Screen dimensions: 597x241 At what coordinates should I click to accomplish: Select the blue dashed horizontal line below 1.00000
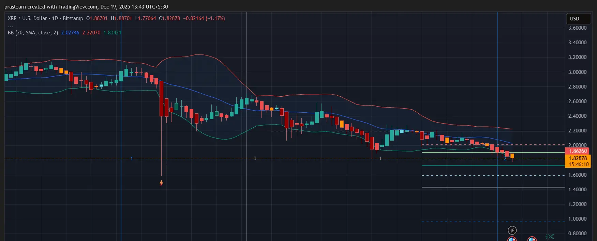coord(493,222)
